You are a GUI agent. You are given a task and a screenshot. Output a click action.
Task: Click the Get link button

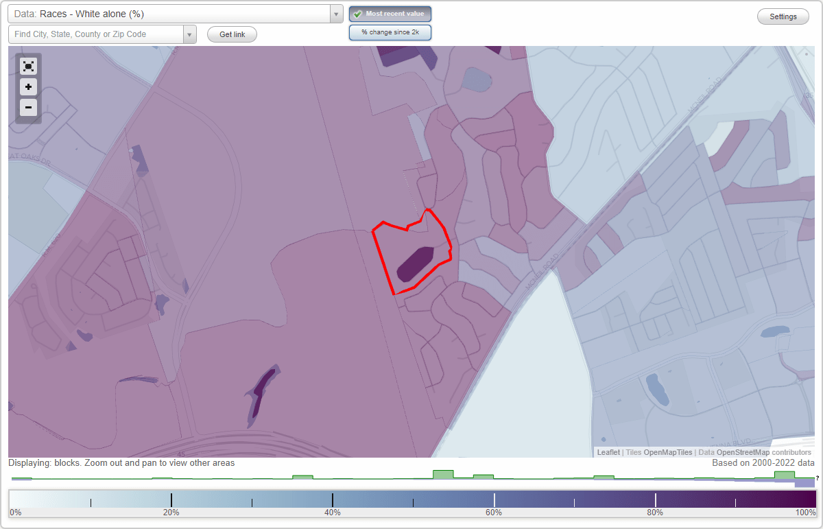pyautogui.click(x=232, y=34)
